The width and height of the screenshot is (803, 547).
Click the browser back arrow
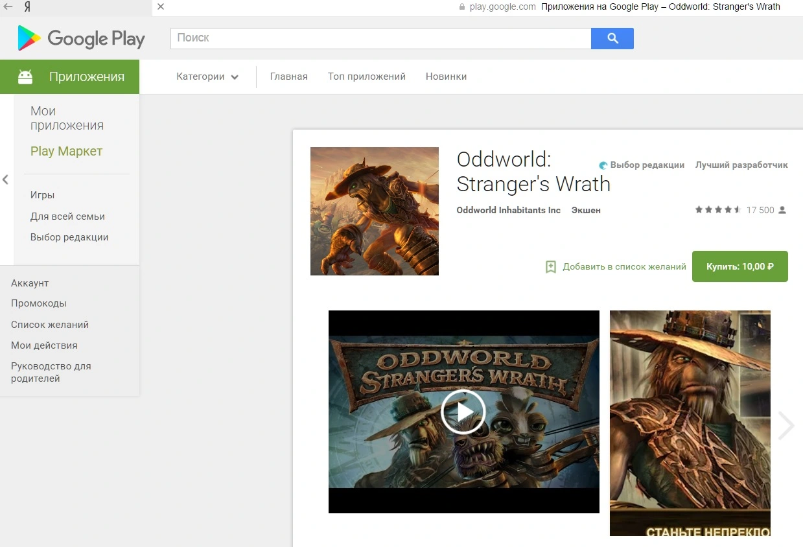8,6
